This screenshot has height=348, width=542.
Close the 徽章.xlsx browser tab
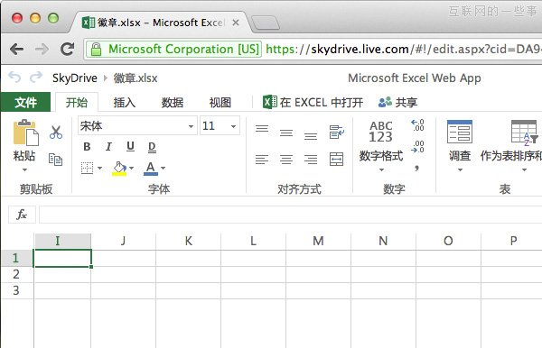click(236, 23)
